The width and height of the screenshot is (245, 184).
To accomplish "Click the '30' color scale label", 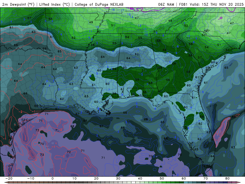I will [118, 178].
